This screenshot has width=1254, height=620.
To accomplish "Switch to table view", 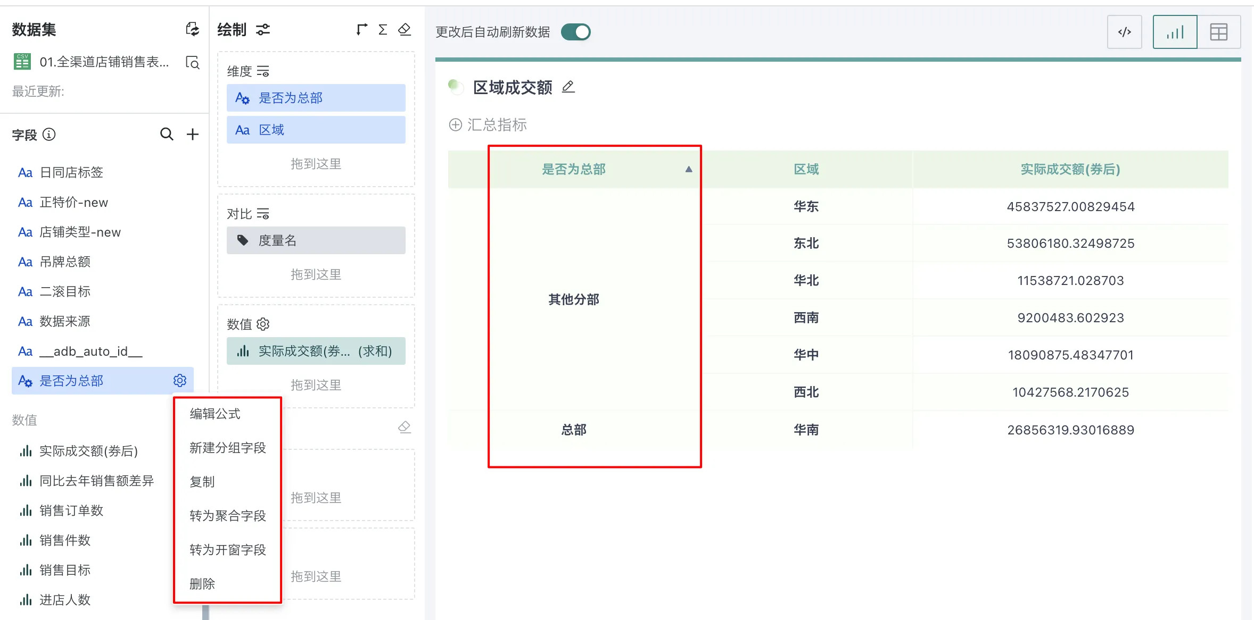I will click(x=1218, y=32).
